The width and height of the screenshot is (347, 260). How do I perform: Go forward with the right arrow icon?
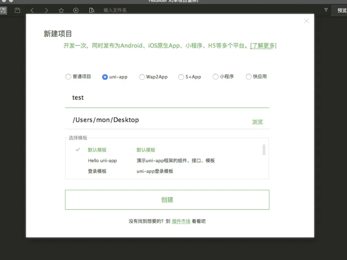point(46,10)
